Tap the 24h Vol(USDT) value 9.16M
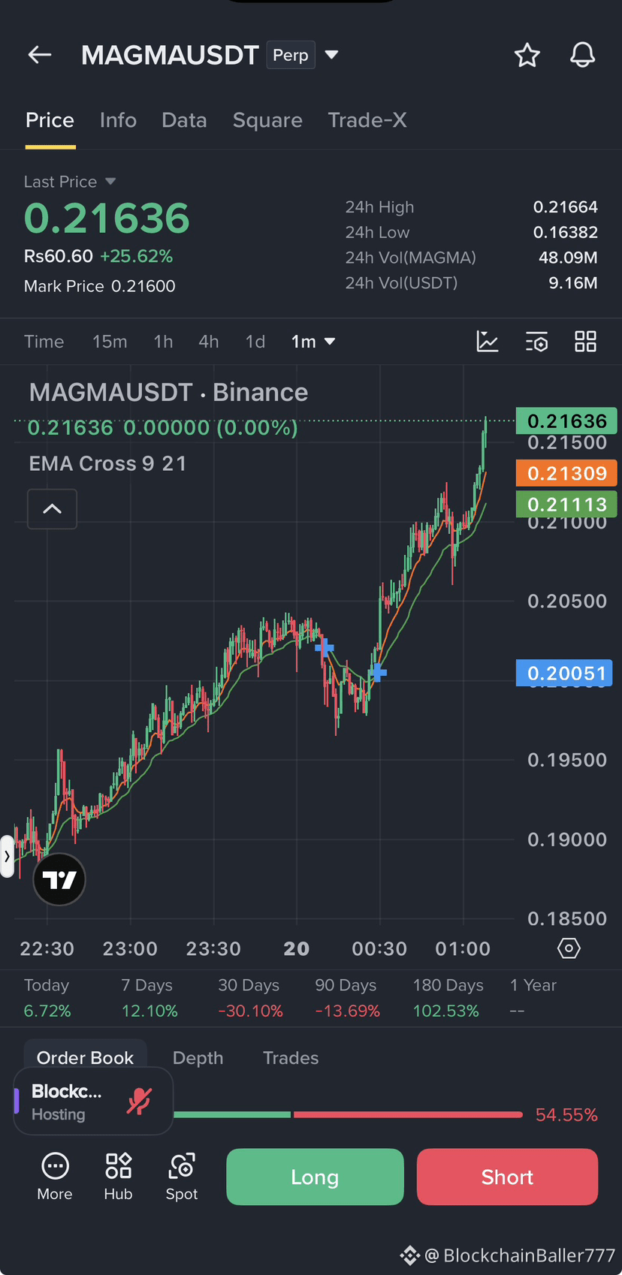 point(573,283)
